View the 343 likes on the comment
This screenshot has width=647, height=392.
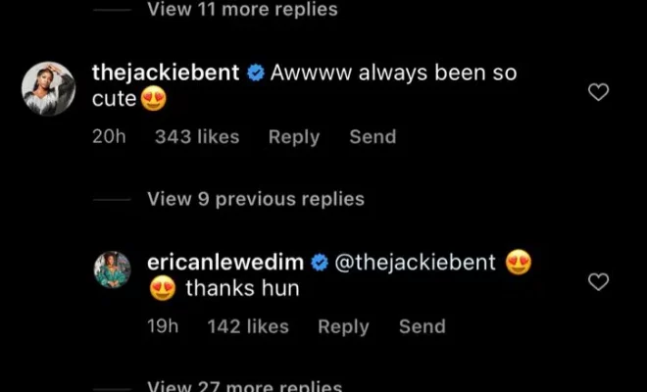pyautogui.click(x=197, y=136)
